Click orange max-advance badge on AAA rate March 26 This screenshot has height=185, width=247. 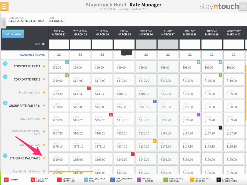click(x=155, y=141)
